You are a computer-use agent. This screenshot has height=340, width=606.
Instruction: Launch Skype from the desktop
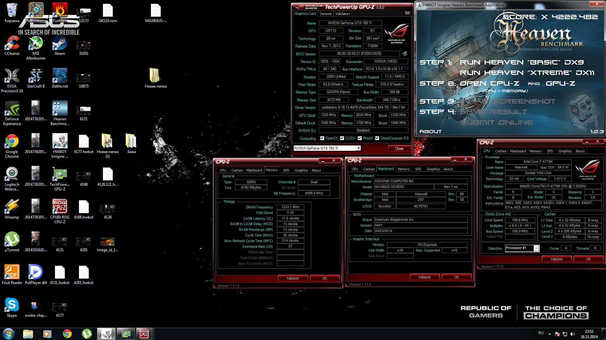click(x=12, y=307)
